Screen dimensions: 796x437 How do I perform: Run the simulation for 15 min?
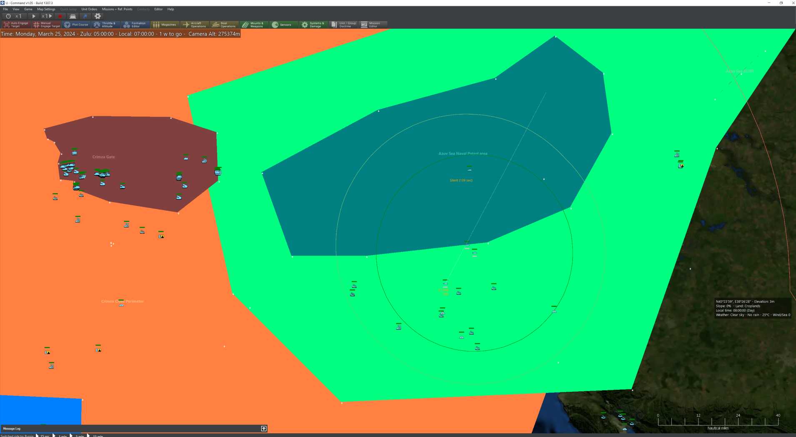[95, 436]
